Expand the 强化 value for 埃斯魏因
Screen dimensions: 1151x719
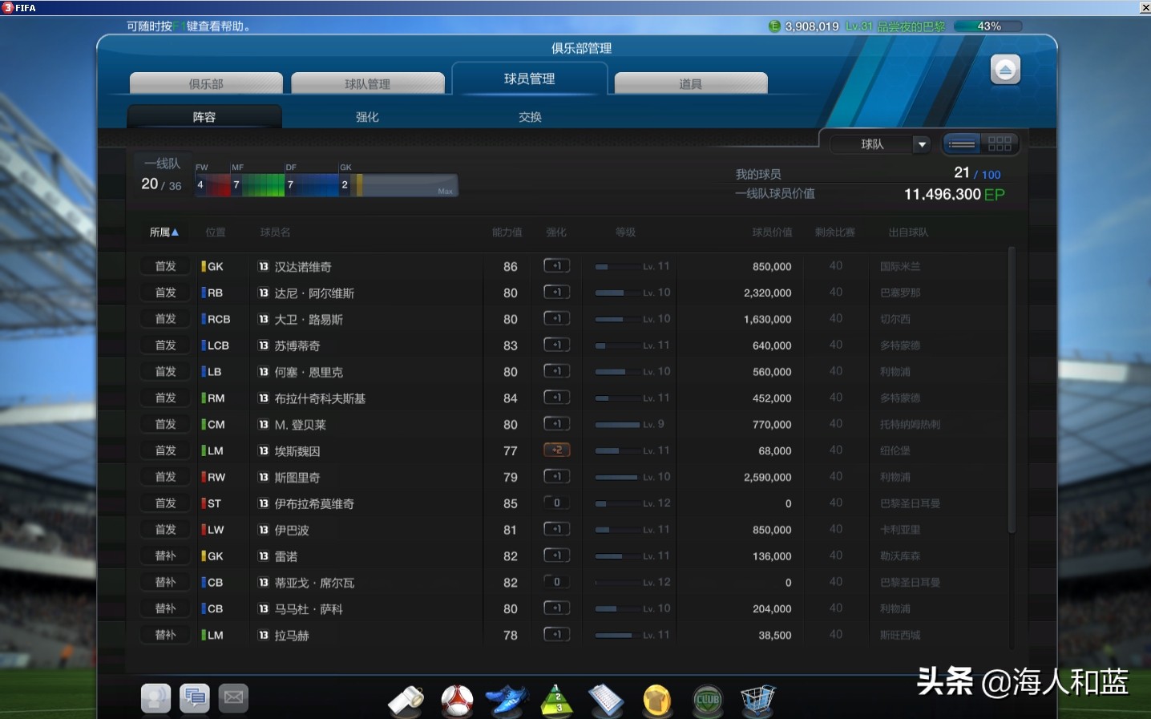pos(556,450)
